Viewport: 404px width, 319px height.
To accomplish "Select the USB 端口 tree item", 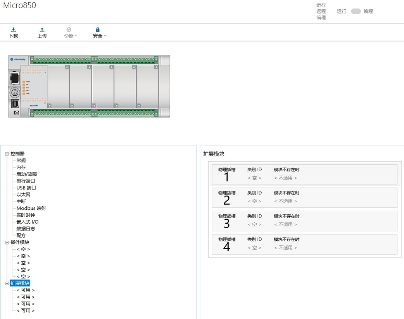I will tap(26, 188).
